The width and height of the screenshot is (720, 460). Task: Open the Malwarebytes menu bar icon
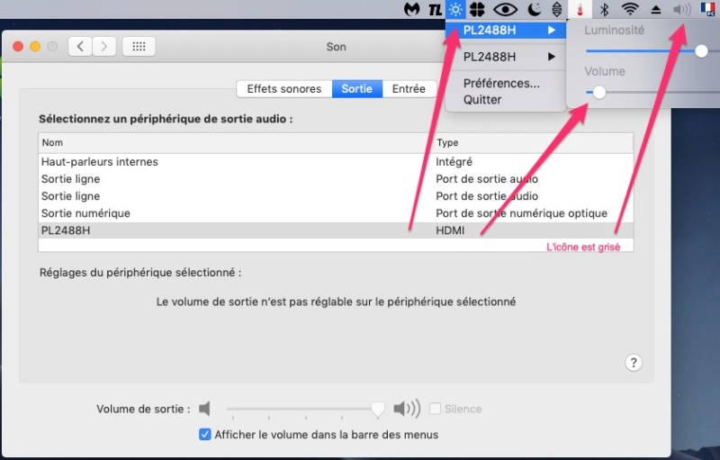412,9
